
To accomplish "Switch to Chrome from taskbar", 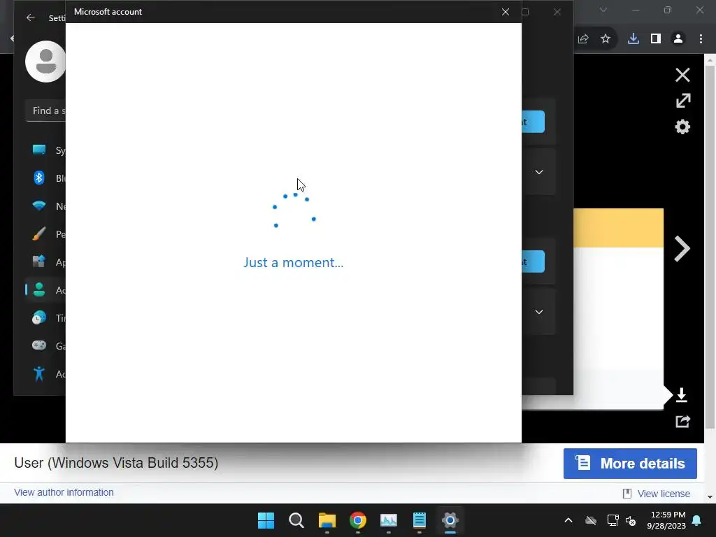I will pos(357,520).
